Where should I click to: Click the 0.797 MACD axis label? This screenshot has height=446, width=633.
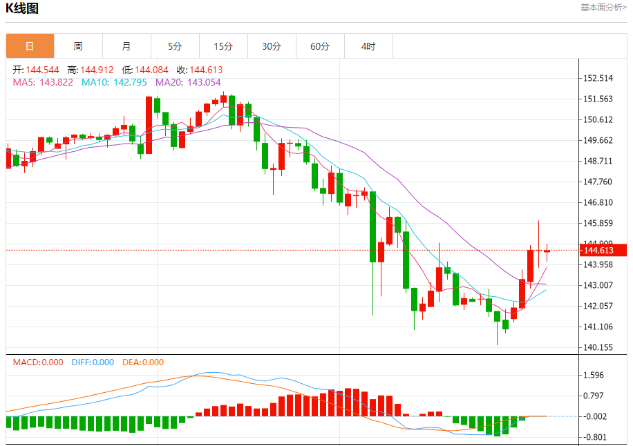point(594,396)
